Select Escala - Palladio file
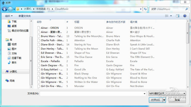The image size is (191, 107). (x=50, y=61)
